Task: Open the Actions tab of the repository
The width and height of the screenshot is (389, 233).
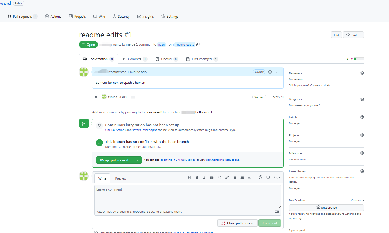Action: (x=53, y=16)
